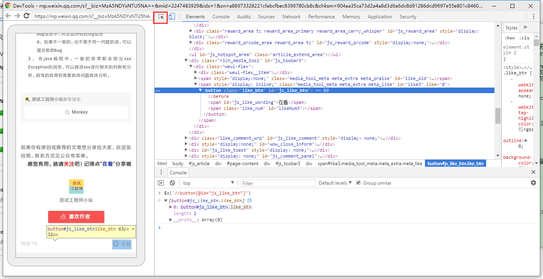This screenshot has height=279, width=543.
Task: Clear the console with the ban icon
Action: coord(172,183)
